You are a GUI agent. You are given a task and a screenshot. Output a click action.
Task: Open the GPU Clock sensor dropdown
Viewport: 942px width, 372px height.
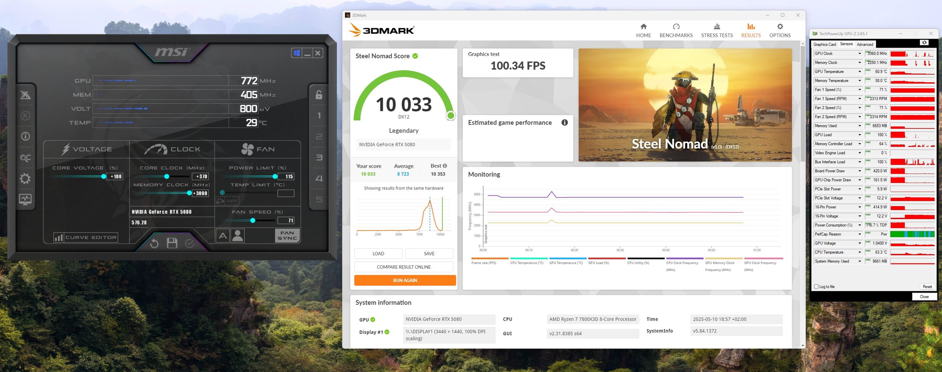coord(860,54)
